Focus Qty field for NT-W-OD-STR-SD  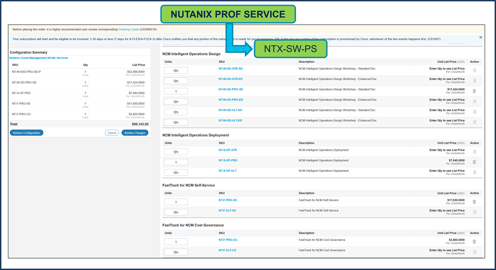coord(176,70)
